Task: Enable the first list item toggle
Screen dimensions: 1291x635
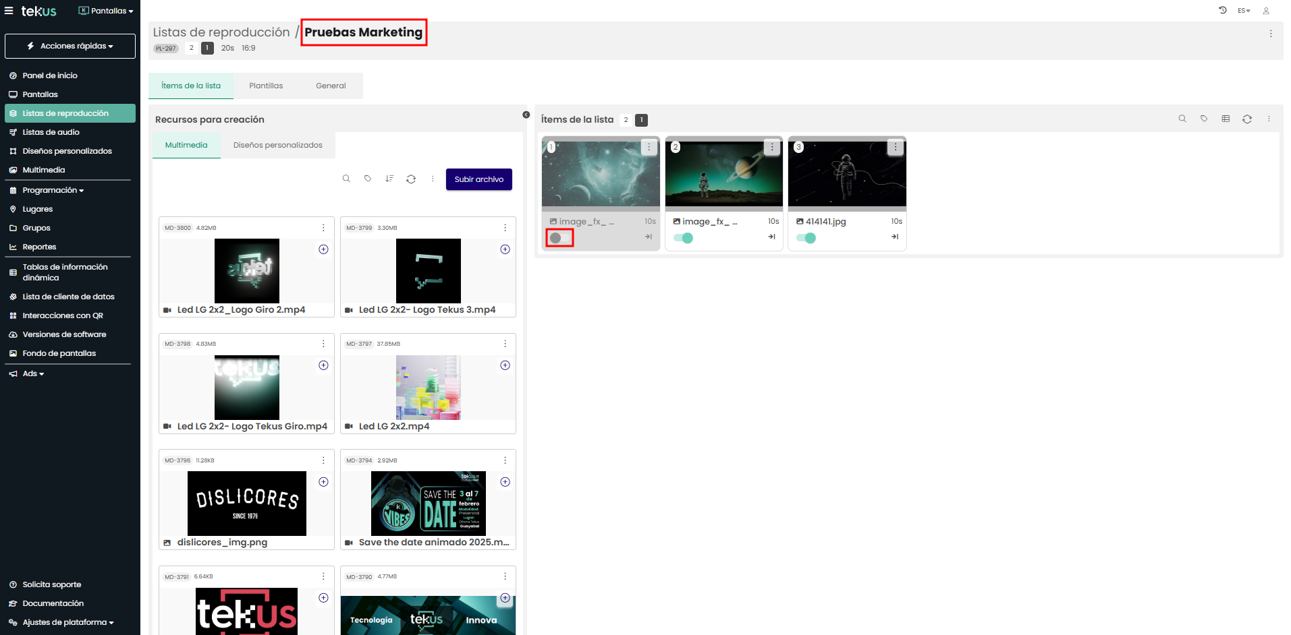Action: tap(559, 238)
